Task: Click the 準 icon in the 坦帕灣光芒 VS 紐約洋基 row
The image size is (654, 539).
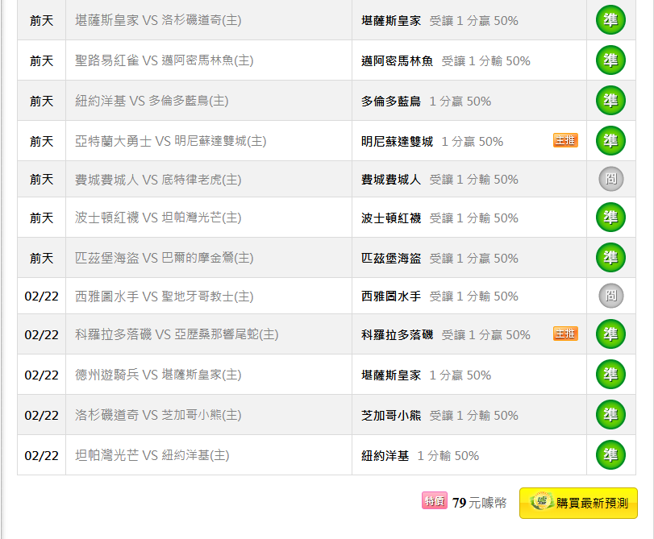Action: tap(610, 454)
